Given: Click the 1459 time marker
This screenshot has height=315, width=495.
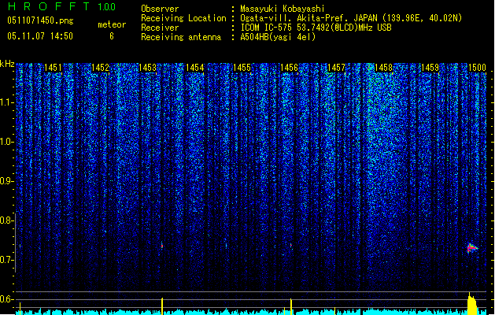Looking at the screenshot, I should (x=430, y=67).
